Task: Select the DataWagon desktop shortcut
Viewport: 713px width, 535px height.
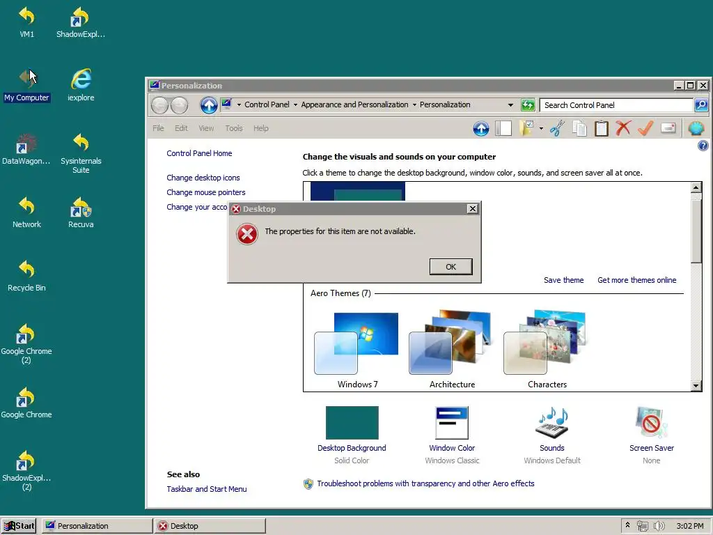Action: coord(26,149)
